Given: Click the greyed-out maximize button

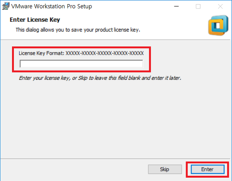Looking at the screenshot, I should pos(198,6).
